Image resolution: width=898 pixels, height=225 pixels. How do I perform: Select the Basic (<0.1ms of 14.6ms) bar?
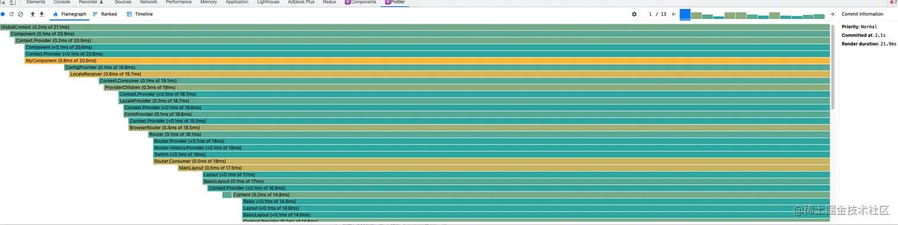click(536, 202)
